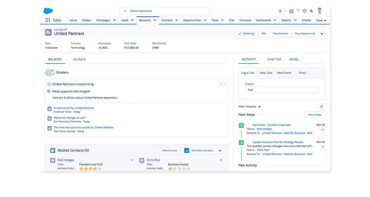Click the help question mark icon

(x=298, y=11)
